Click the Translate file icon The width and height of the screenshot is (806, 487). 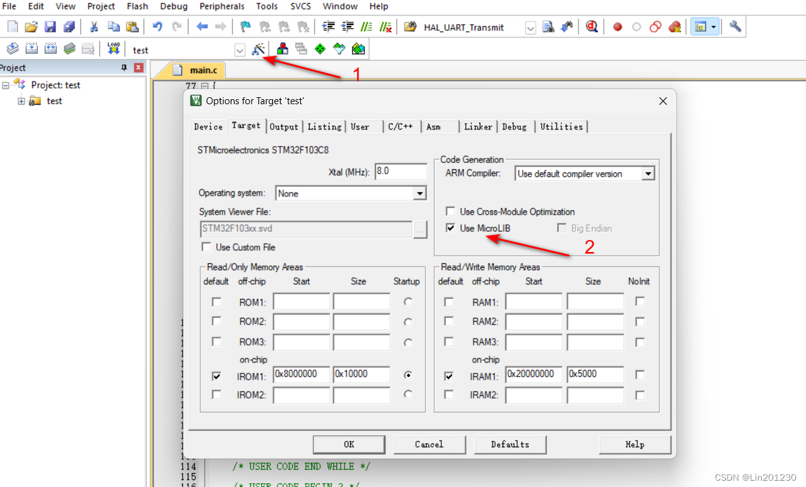(x=13, y=49)
